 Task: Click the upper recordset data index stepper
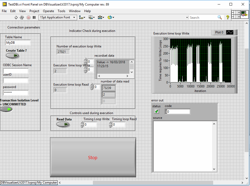(x=85, y=62)
